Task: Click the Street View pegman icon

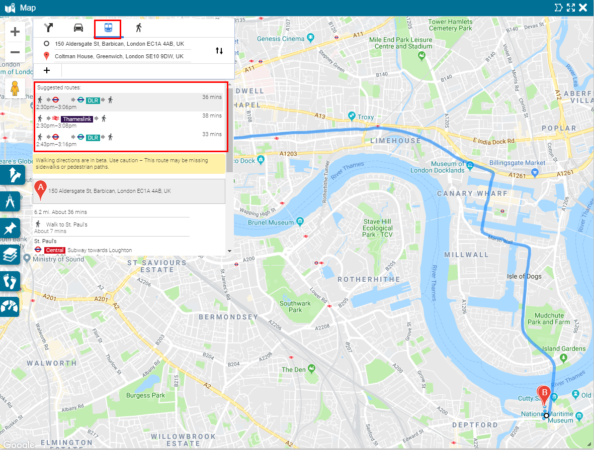Action: click(x=15, y=88)
